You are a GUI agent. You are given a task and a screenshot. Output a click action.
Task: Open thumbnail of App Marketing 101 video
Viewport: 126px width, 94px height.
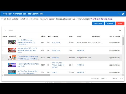click(12, 50)
